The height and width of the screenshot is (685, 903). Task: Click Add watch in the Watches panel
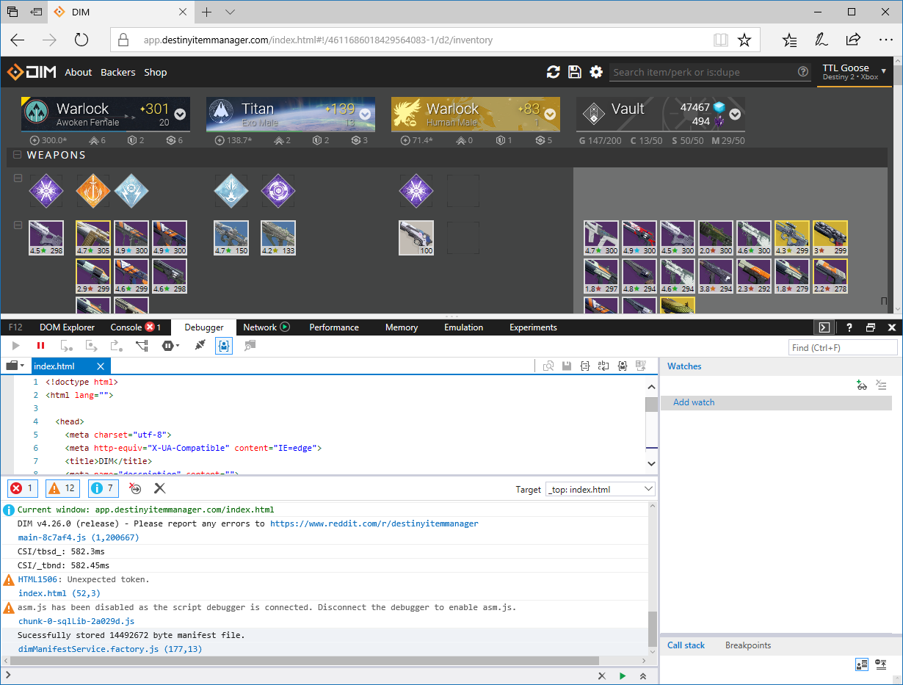(x=693, y=402)
